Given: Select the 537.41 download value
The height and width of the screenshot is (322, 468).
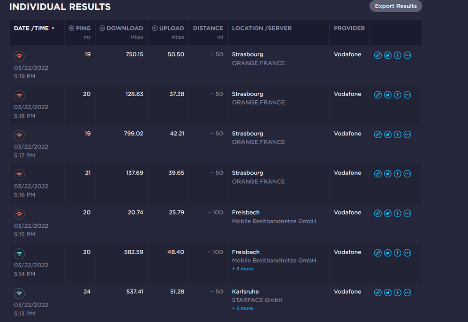Looking at the screenshot, I should point(135,292).
